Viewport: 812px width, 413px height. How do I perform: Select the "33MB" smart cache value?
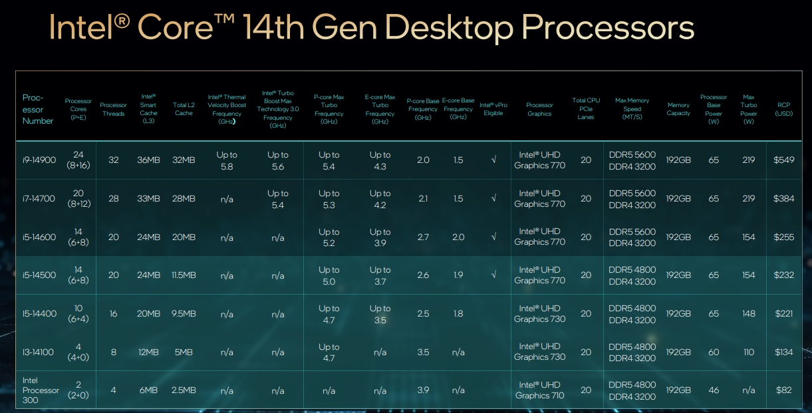coord(149,198)
